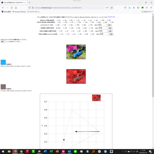Go to the Firefox home page icon
This screenshot has width=154, height=154.
16,8
